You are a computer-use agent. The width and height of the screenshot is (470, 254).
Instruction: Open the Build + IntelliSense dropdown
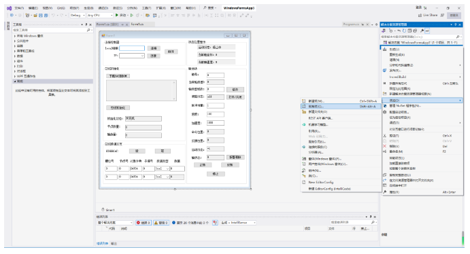(238, 223)
